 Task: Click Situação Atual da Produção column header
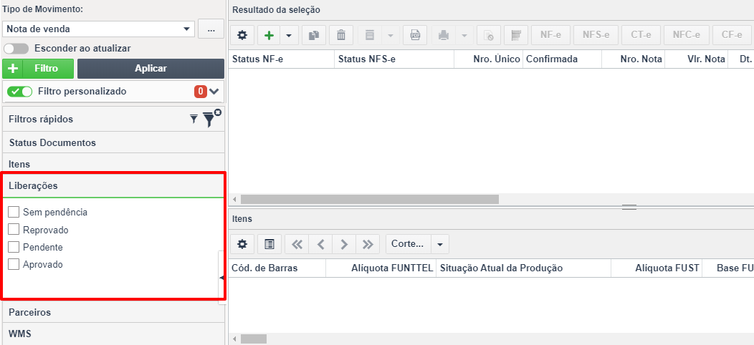coord(524,268)
